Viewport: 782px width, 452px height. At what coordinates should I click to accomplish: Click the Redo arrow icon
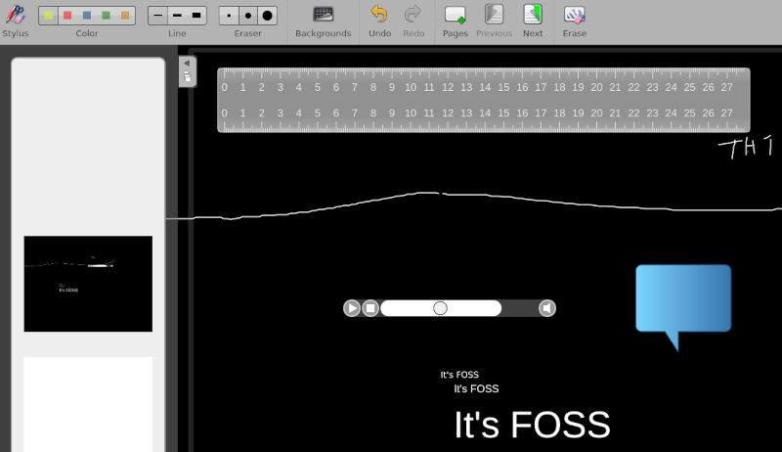[413, 16]
